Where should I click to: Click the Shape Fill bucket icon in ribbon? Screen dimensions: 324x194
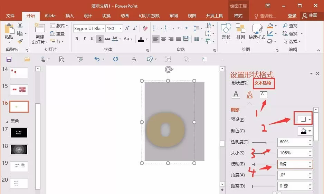pyautogui.click(x=270, y=25)
